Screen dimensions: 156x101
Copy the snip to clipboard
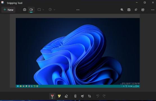(x=136, y=10)
